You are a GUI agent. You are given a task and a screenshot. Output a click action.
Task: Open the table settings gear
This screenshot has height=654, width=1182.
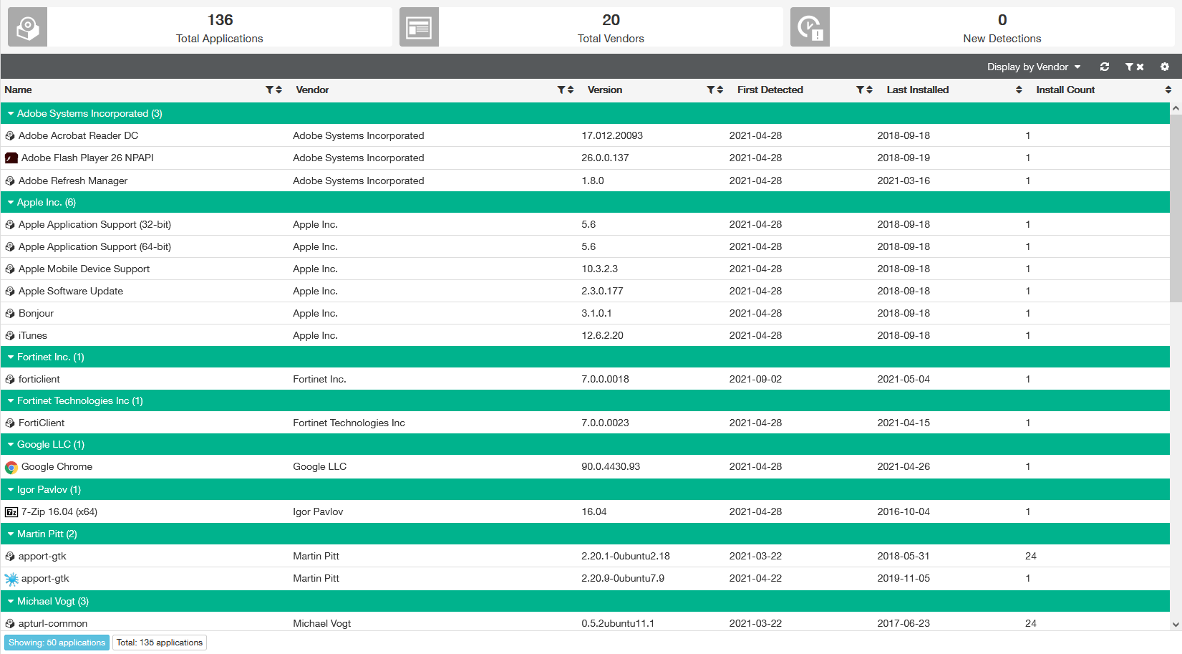tap(1165, 67)
